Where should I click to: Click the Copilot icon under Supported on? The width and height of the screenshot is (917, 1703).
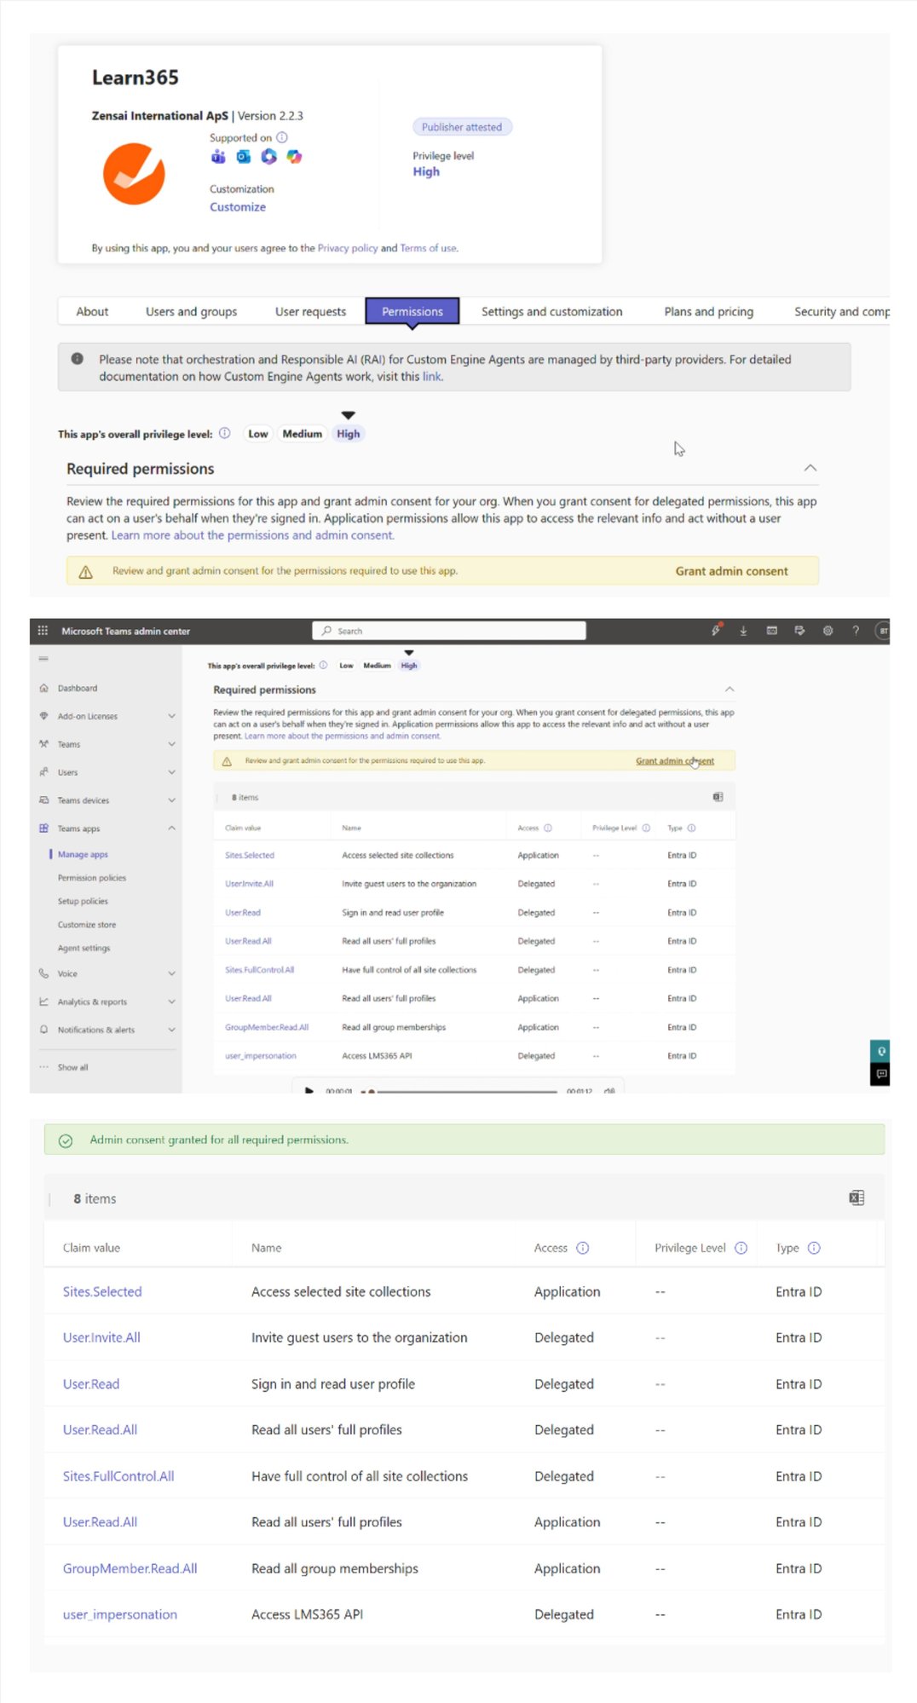click(294, 157)
